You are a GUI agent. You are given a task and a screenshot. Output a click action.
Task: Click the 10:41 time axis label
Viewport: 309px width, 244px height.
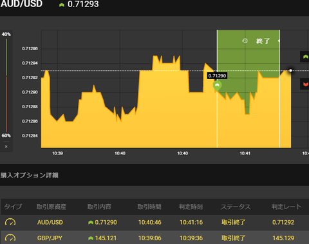(245, 153)
